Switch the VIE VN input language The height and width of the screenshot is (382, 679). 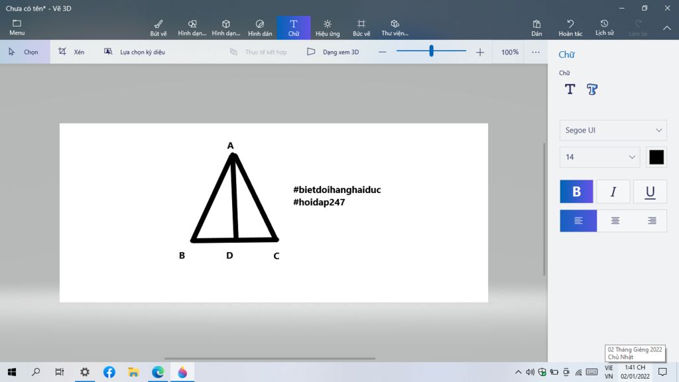point(609,372)
